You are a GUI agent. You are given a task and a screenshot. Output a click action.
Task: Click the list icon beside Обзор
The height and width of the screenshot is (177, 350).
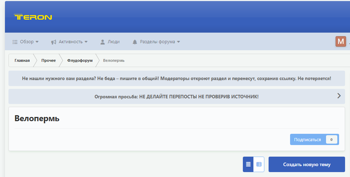15,42
